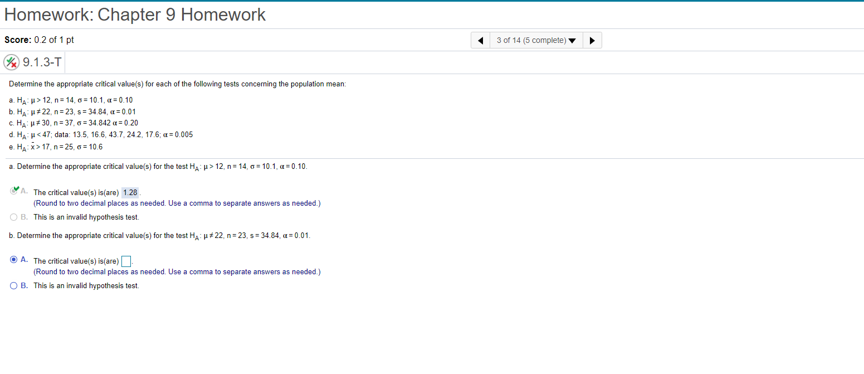The image size is (864, 374).
Task: Select radio button A in part b
Action: pyautogui.click(x=13, y=259)
